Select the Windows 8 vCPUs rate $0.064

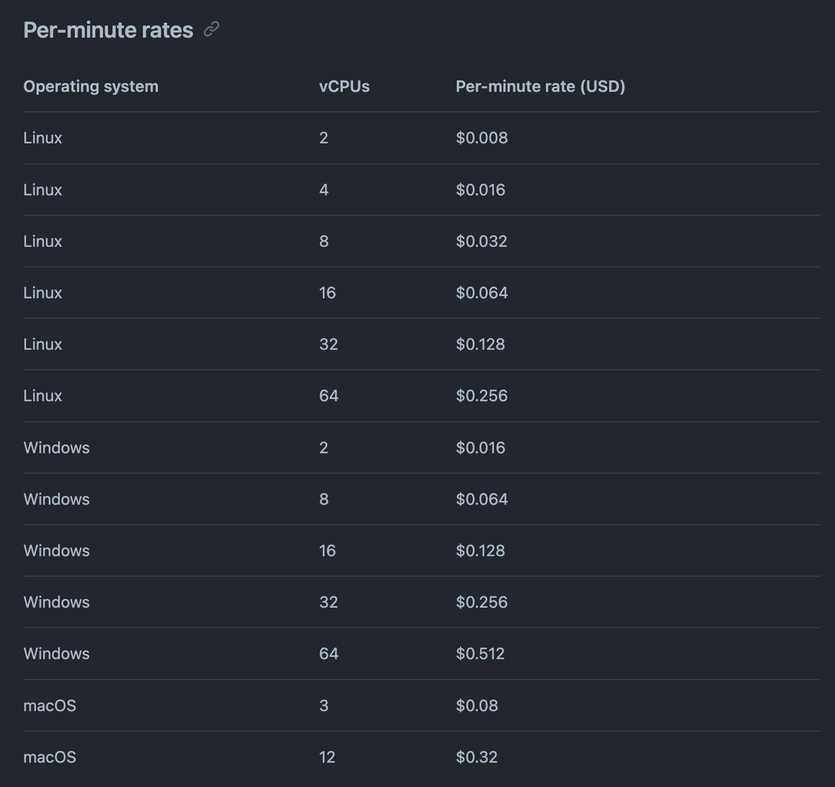click(x=481, y=499)
